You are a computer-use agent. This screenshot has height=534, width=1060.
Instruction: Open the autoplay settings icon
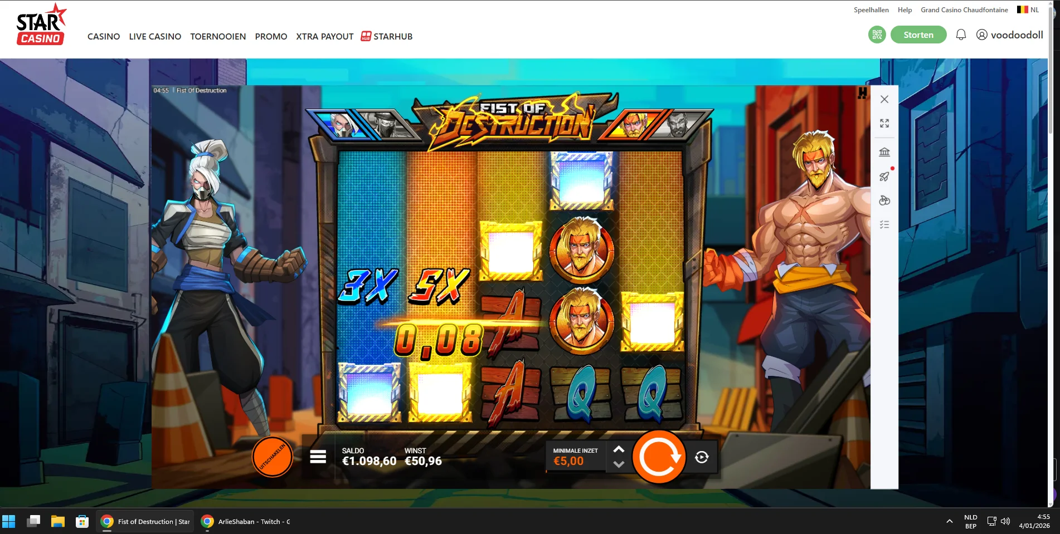[702, 457]
